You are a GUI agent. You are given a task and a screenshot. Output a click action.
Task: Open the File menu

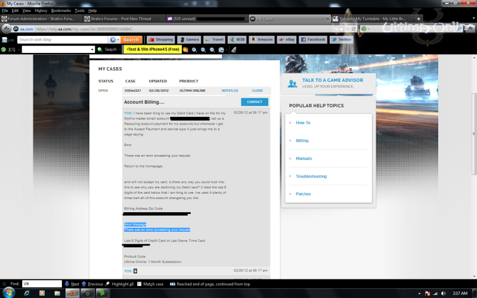[x=5, y=11]
